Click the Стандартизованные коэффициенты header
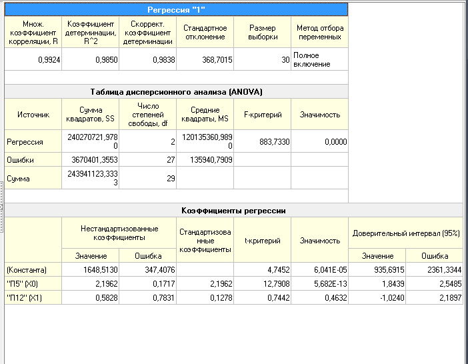Screen dimensions: 468x364 pos(205,240)
